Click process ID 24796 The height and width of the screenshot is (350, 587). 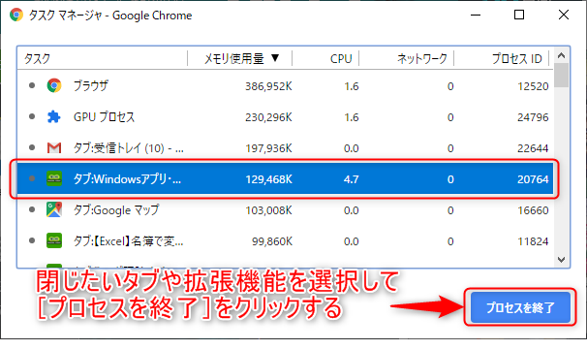pyautogui.click(x=533, y=117)
